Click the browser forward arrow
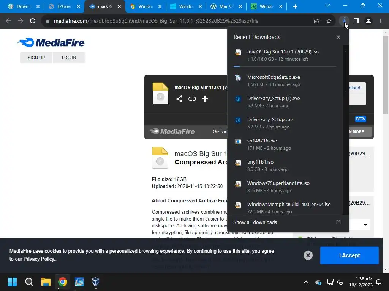The width and height of the screenshot is (389, 291). [21, 21]
